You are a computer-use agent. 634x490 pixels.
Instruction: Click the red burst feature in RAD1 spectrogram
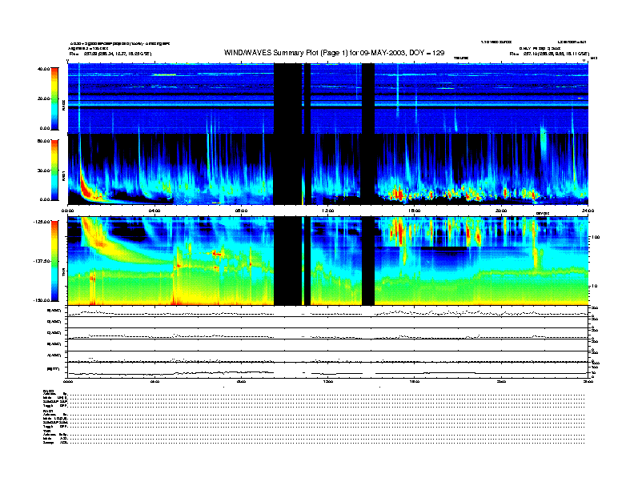86,187
